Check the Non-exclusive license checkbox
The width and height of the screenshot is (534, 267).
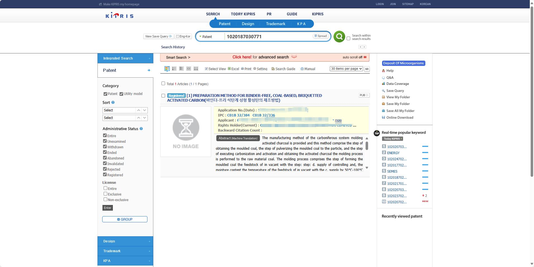105,199
